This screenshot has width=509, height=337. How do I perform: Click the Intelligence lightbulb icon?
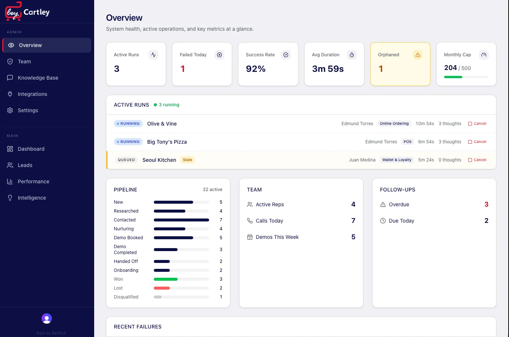coord(10,198)
